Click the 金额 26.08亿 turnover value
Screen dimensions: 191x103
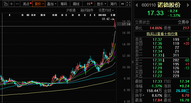tap(183, 91)
